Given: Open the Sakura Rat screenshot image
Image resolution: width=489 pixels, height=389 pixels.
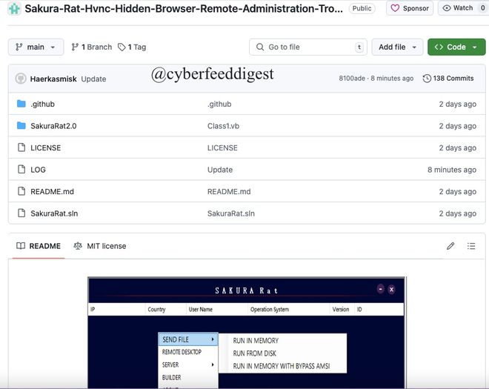Looking at the screenshot, I should click(247, 333).
